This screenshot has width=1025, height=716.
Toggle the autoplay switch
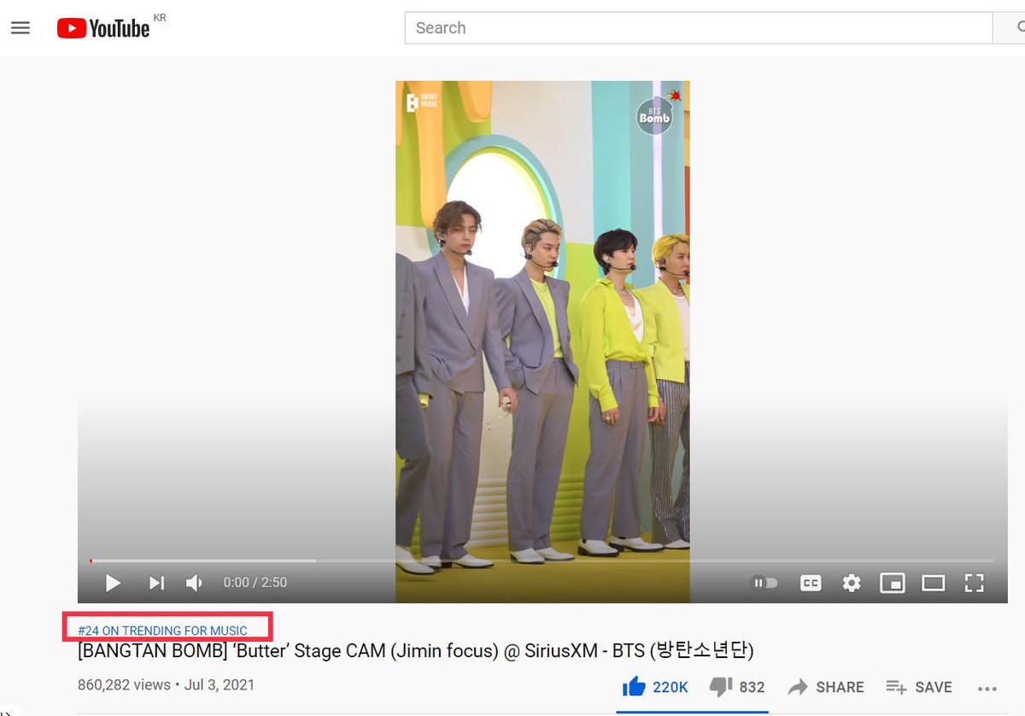[764, 583]
